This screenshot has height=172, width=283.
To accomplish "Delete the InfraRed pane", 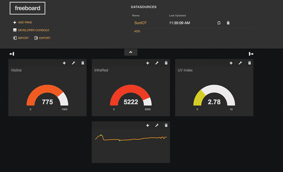I will coord(166,63).
